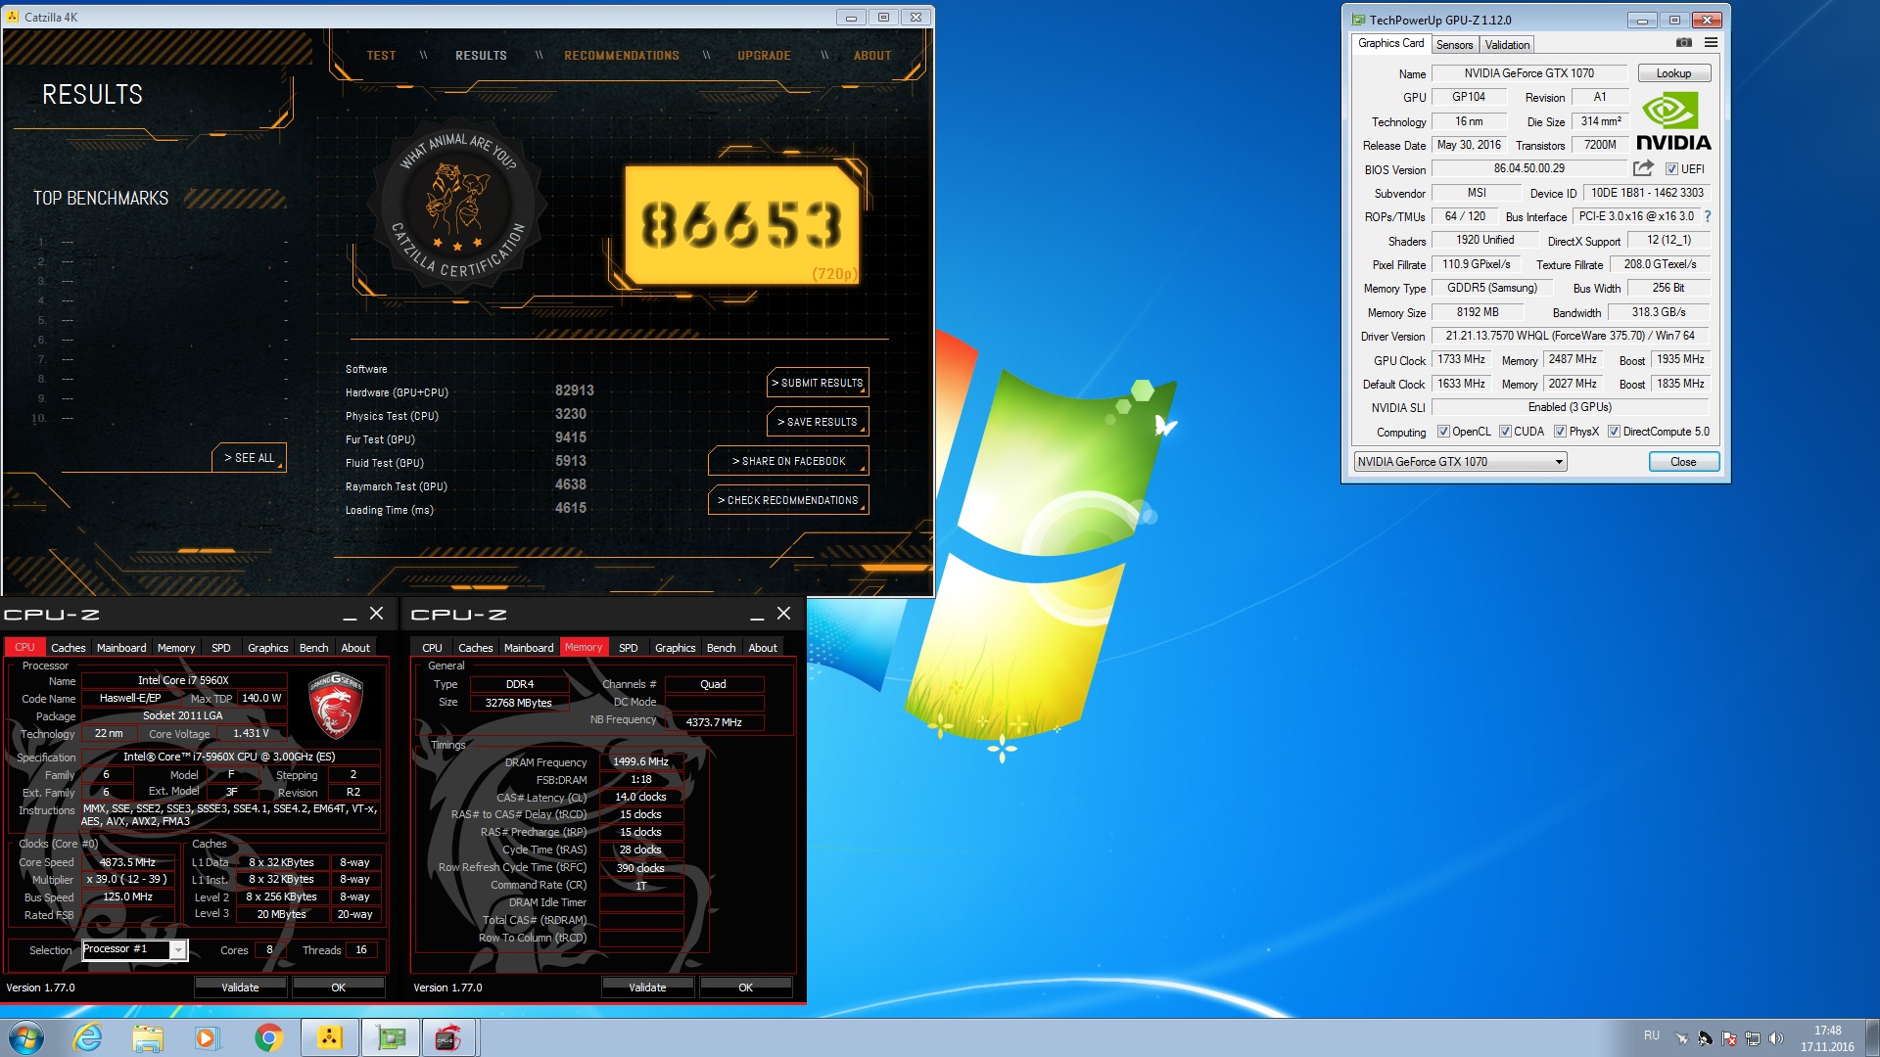
Task: Click BIOS Version field 86.04.50.00.29
Action: click(1528, 168)
